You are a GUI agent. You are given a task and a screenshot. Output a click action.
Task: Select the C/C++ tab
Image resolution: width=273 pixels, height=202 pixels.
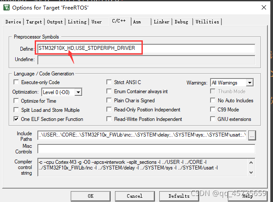(x=120, y=21)
